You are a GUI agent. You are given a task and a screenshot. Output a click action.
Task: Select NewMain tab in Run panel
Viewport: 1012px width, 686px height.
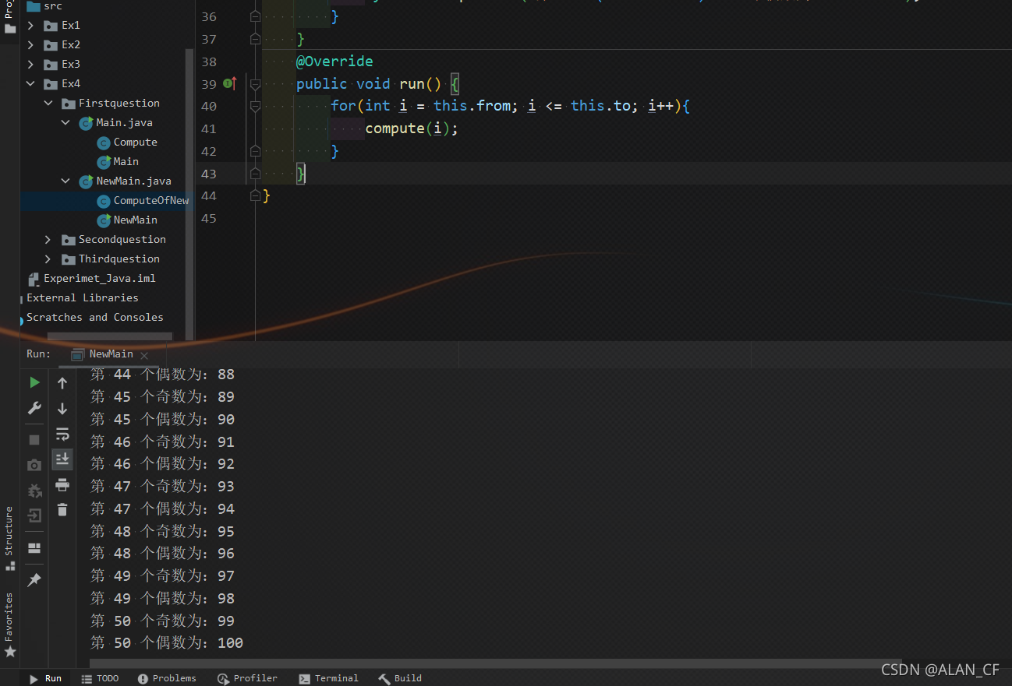coord(111,354)
